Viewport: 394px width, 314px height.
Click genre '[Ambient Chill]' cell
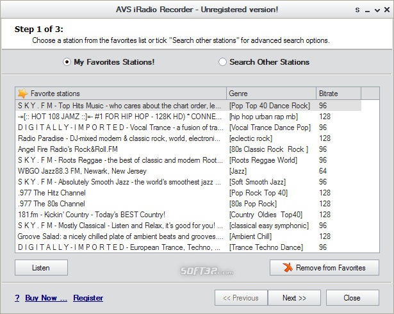[250, 236]
